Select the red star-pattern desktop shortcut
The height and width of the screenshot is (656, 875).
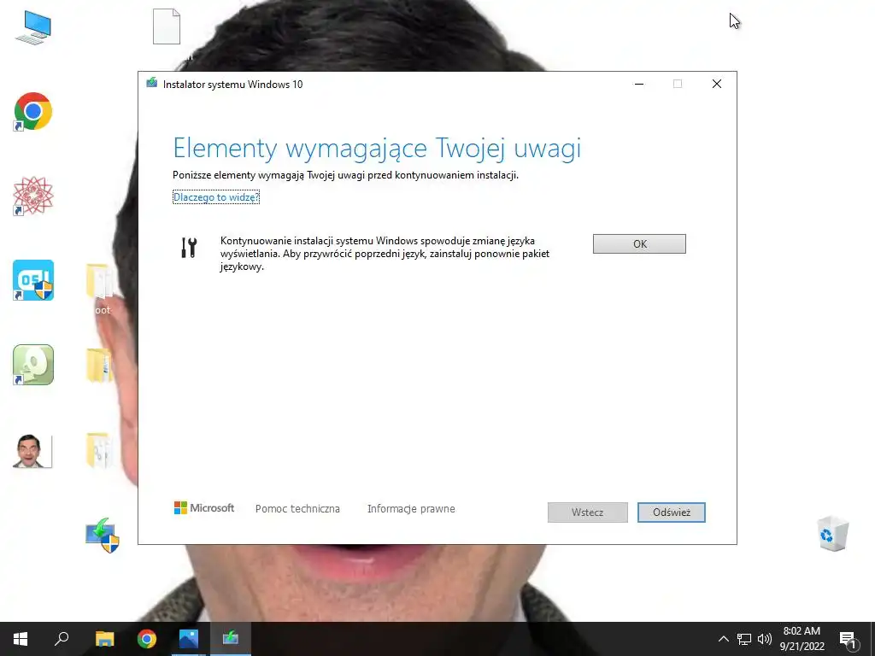tap(33, 196)
